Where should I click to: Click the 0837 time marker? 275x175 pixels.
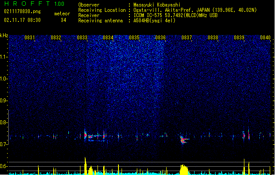(x=187, y=38)
